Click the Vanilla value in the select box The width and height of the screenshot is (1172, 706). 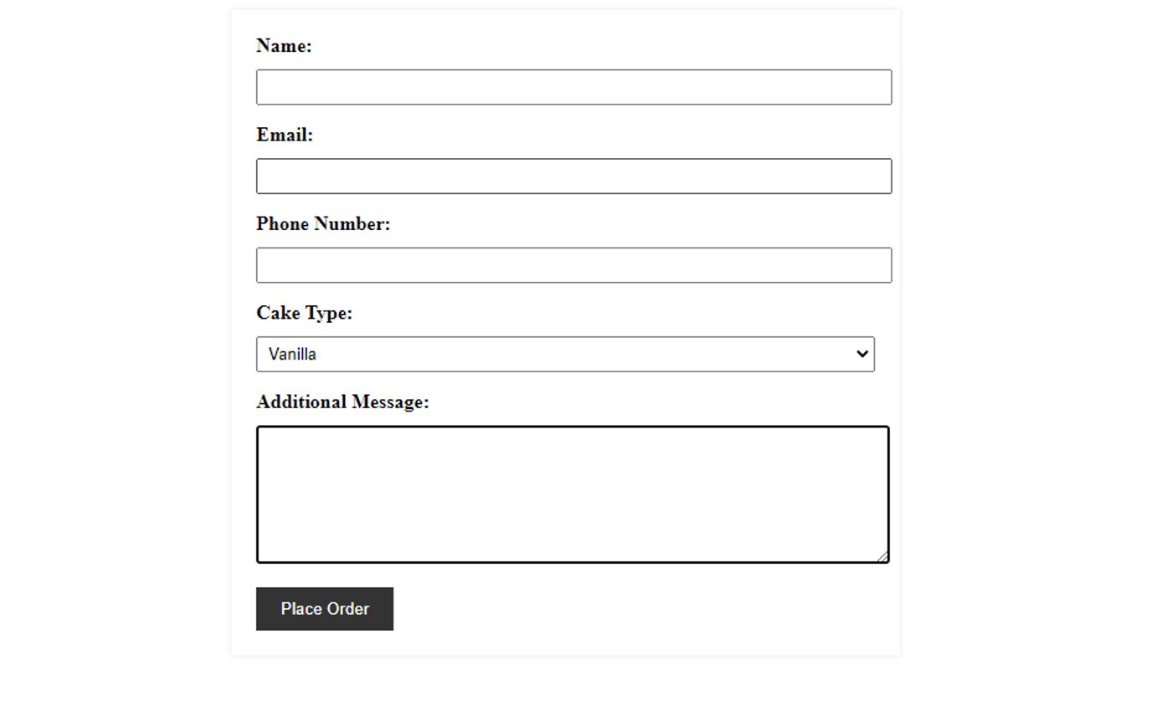(x=292, y=354)
